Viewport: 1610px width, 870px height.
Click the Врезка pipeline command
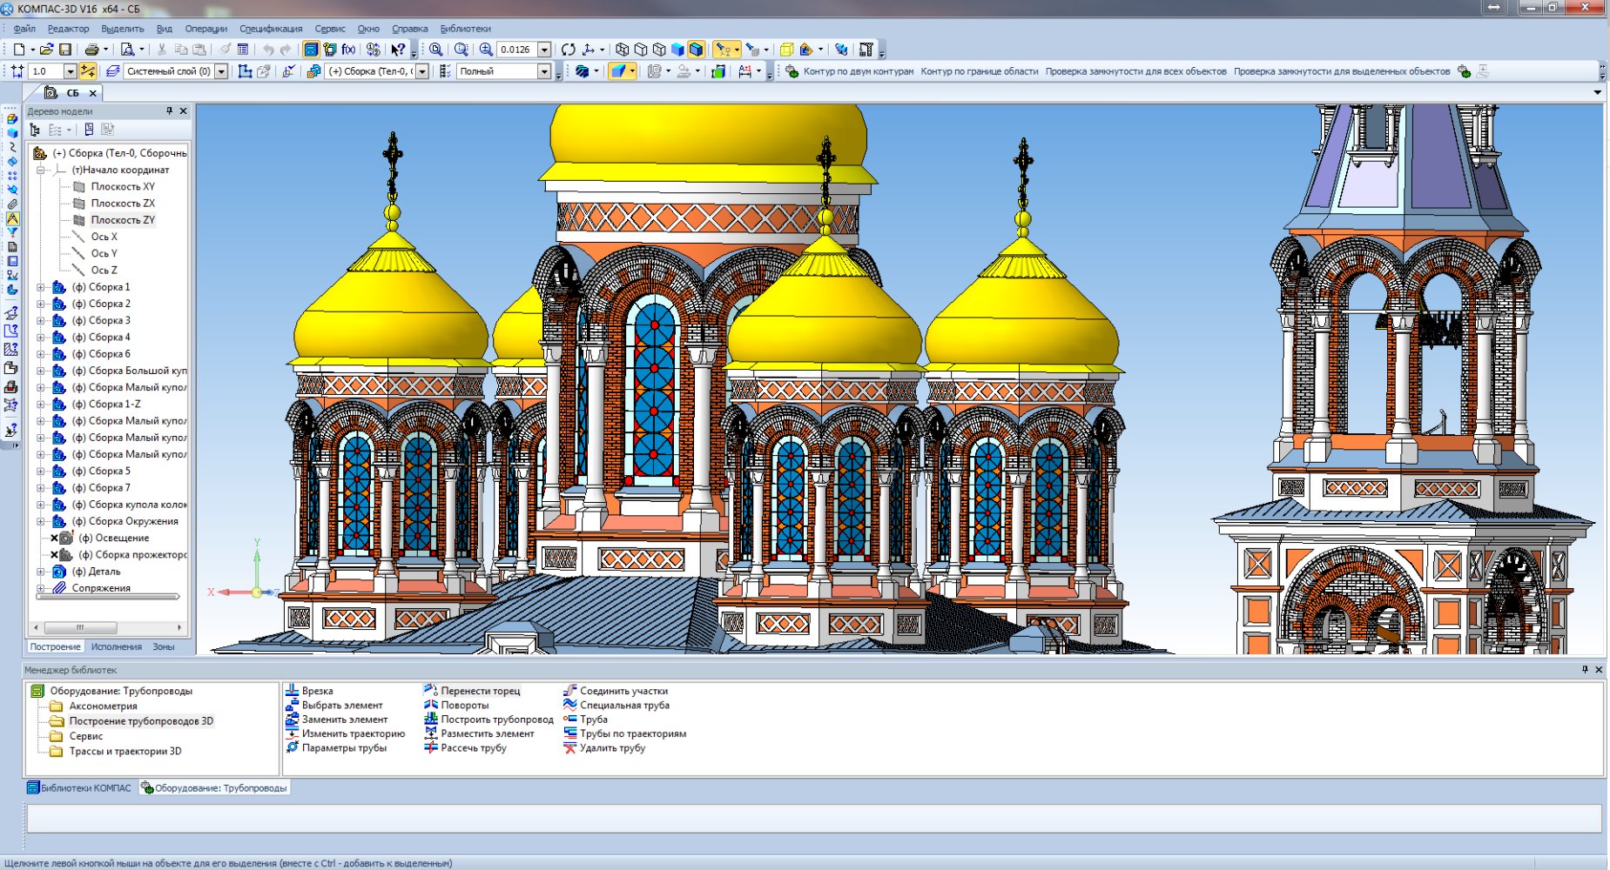pos(317,691)
